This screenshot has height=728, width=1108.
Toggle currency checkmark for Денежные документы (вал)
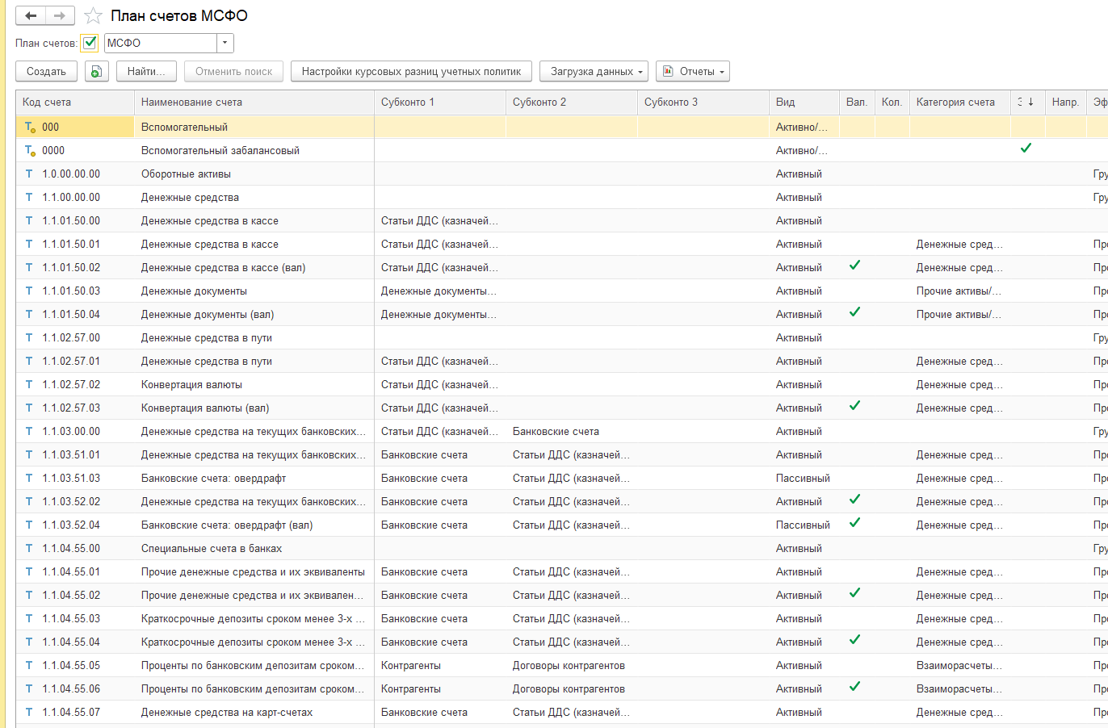(x=854, y=312)
